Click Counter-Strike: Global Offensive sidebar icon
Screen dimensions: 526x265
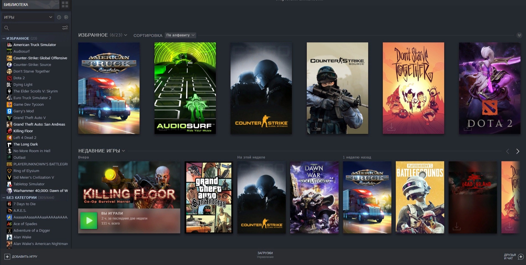click(x=9, y=58)
